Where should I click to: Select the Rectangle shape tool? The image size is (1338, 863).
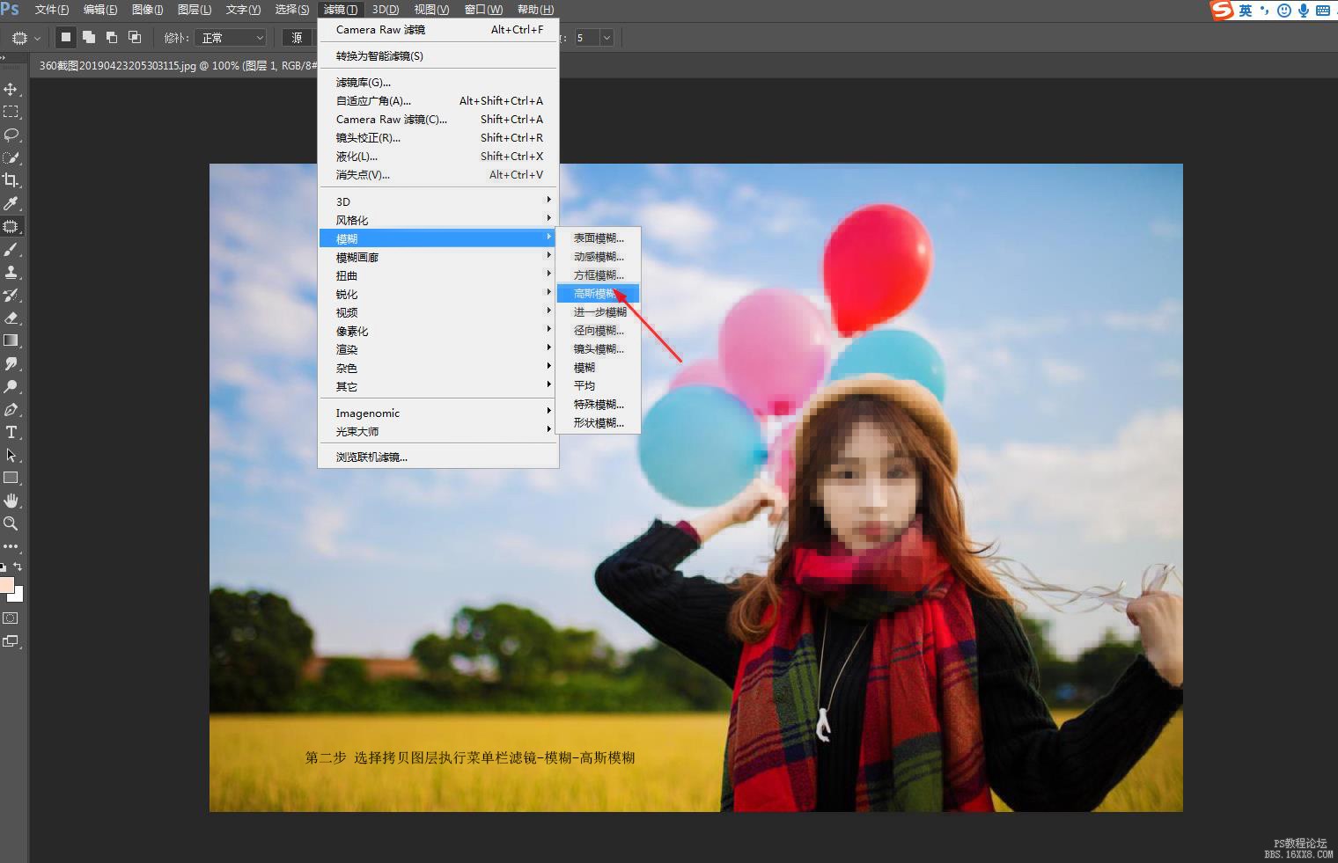tap(11, 478)
